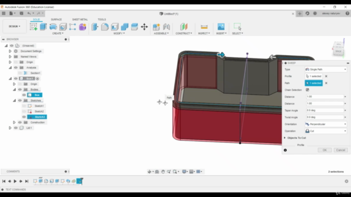Click the Display Settings monitor icon
The height and width of the screenshot is (197, 351).
coord(184,171)
